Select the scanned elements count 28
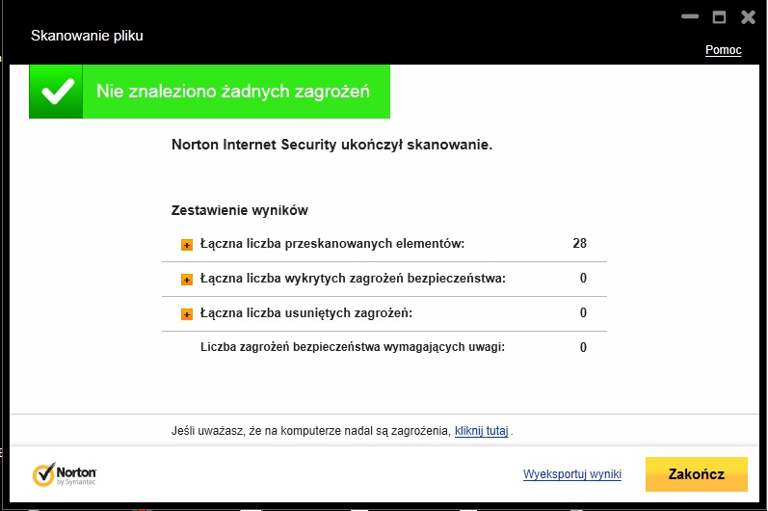The height and width of the screenshot is (511, 768). [x=579, y=243]
